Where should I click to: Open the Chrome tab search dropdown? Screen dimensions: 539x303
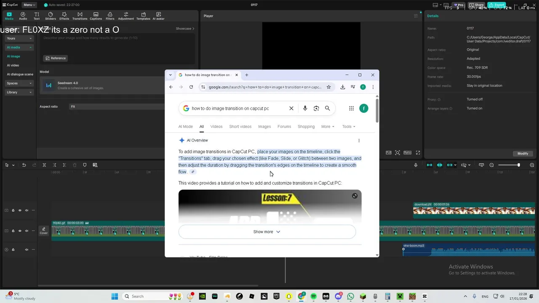coord(170,75)
